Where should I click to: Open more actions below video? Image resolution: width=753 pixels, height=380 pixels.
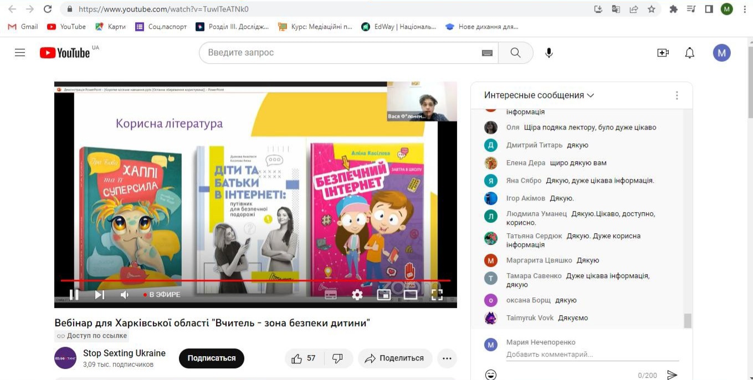pos(447,358)
